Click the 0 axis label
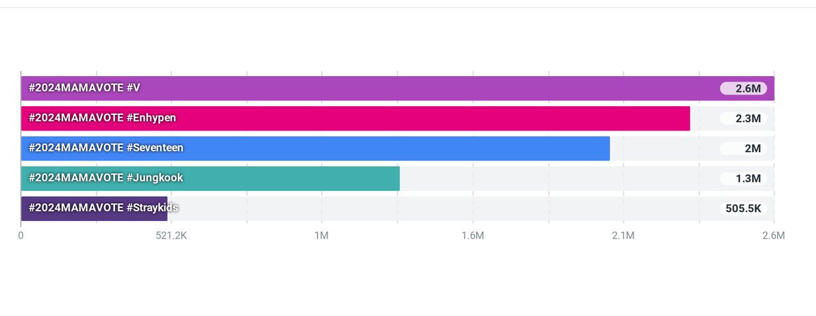The image size is (816, 316). 21,236
